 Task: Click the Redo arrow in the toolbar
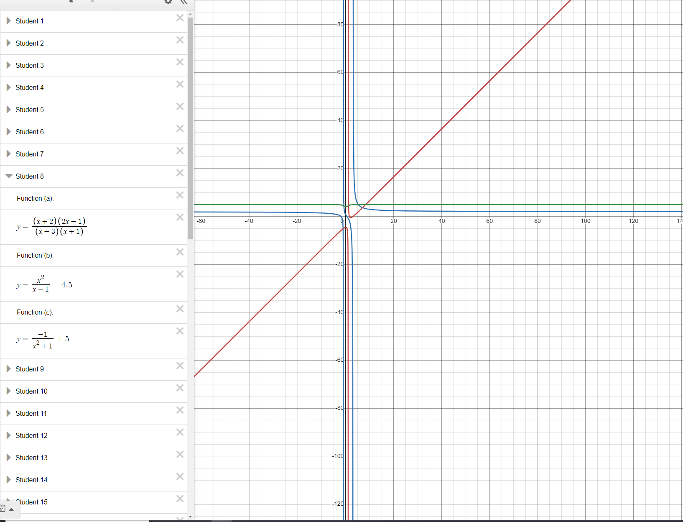click(92, 2)
